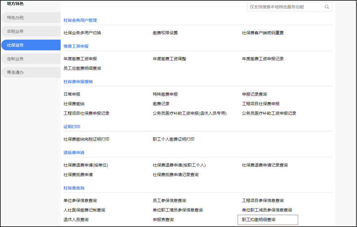Click 社保费客户端密码重置 link
The image size is (357, 227).
tap(263, 33)
